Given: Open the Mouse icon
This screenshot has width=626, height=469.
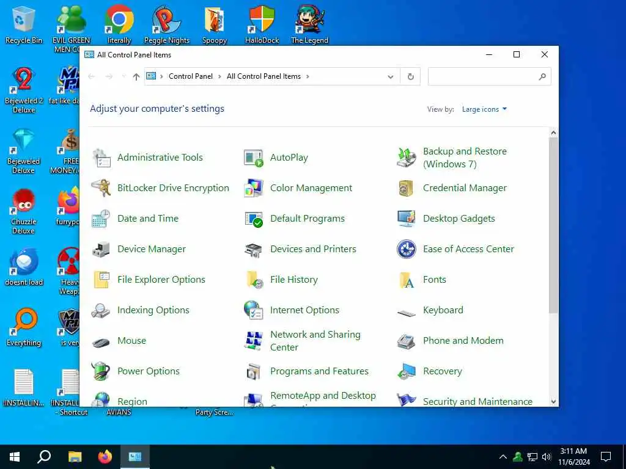Looking at the screenshot, I should pos(101,341).
